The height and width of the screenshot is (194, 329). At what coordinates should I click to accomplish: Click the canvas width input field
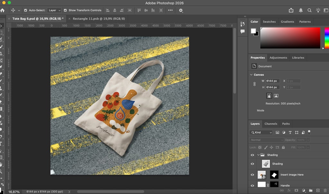272,81
